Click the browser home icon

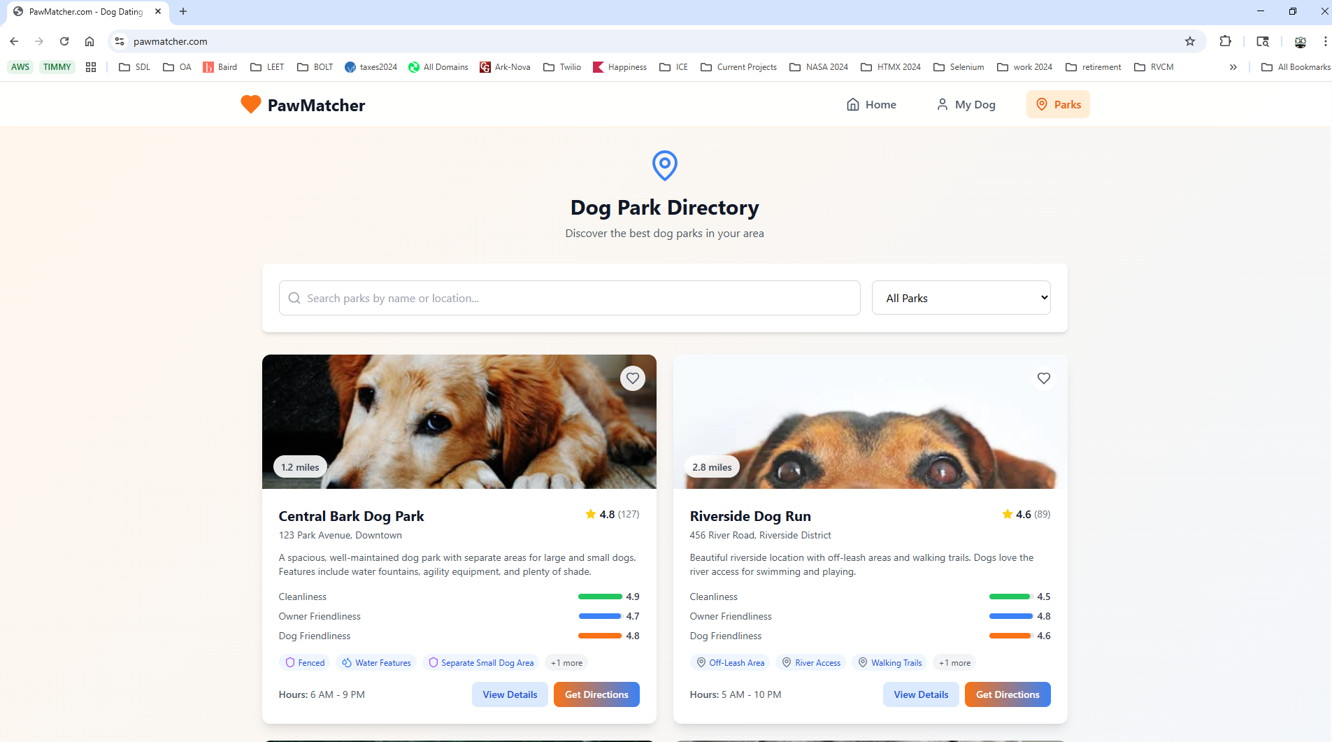tap(89, 41)
